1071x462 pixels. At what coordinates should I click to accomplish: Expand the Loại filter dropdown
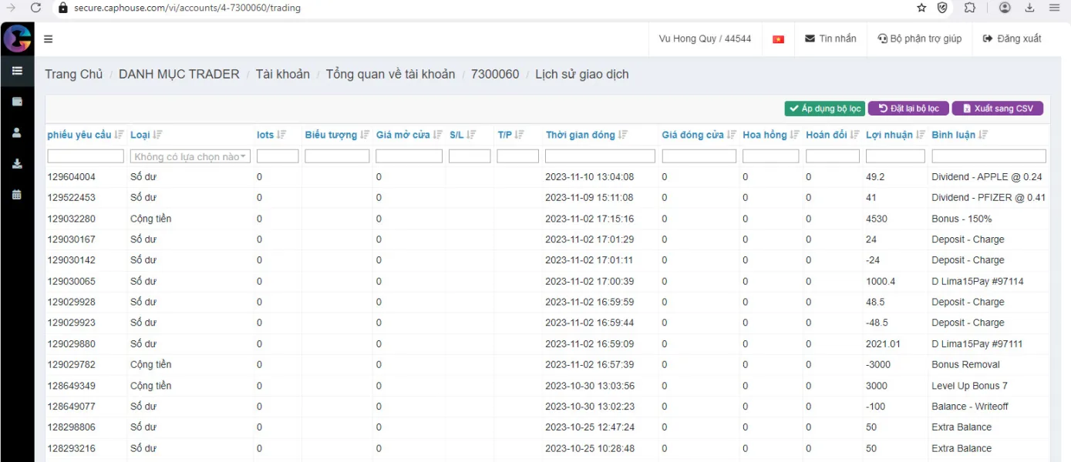[190, 156]
